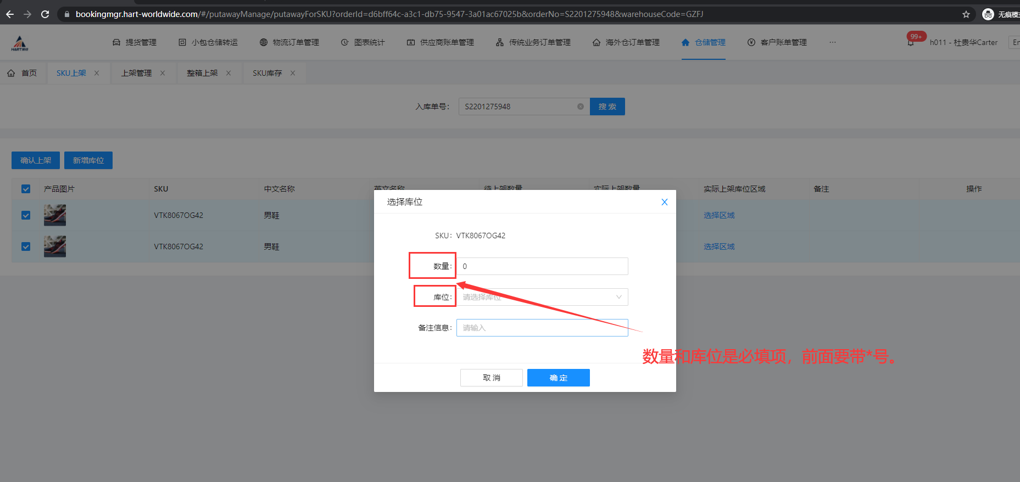Toggle the select-all checkbox in the table header
Screen dimensions: 1020x482
tap(26, 189)
